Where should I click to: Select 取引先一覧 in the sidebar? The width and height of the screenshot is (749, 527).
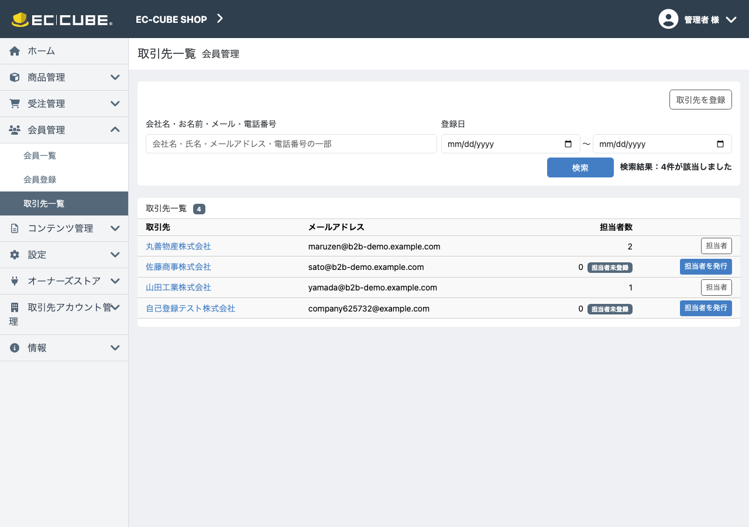pyautogui.click(x=64, y=204)
